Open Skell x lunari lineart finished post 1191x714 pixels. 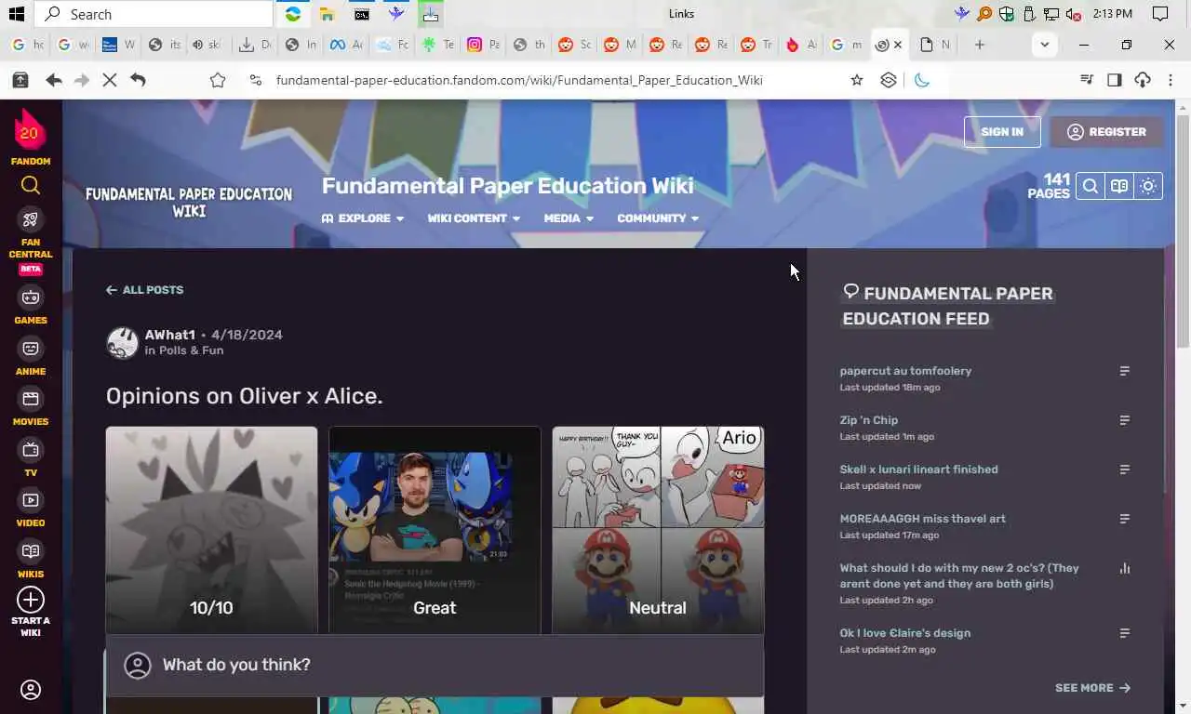click(x=918, y=469)
